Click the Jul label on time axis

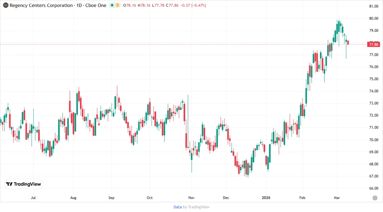coord(33,198)
